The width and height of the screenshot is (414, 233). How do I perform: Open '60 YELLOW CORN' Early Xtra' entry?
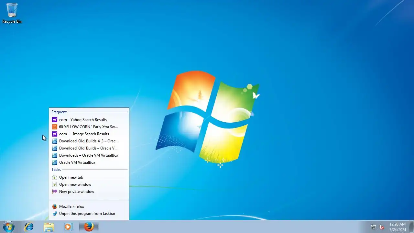click(89, 127)
